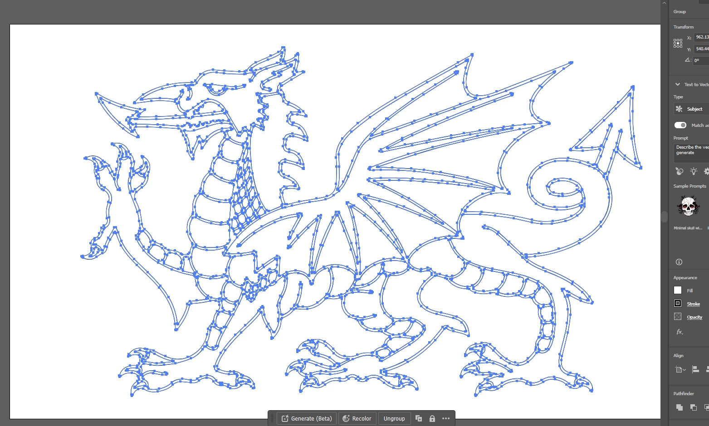This screenshot has width=709, height=426.
Task: Click the panel scroll-up arrow
Action: 665,3
